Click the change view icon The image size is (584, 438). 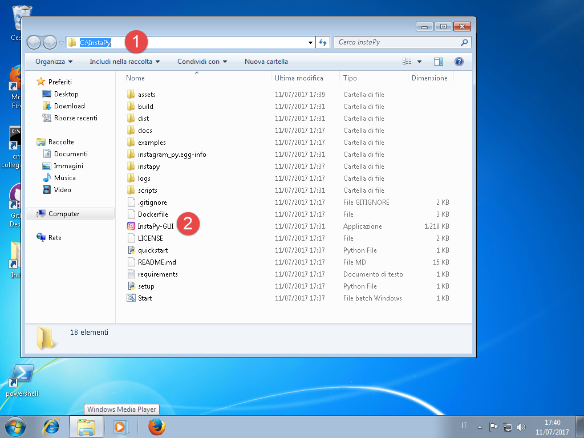[x=407, y=62]
